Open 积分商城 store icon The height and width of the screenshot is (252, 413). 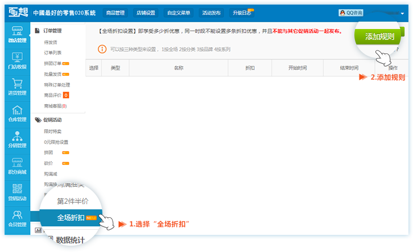[17, 163]
